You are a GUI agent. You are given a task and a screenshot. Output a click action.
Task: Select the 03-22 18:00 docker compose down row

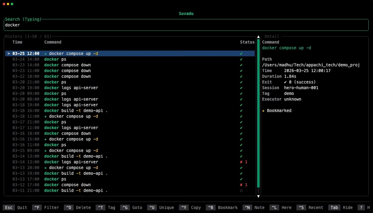(x=130, y=76)
